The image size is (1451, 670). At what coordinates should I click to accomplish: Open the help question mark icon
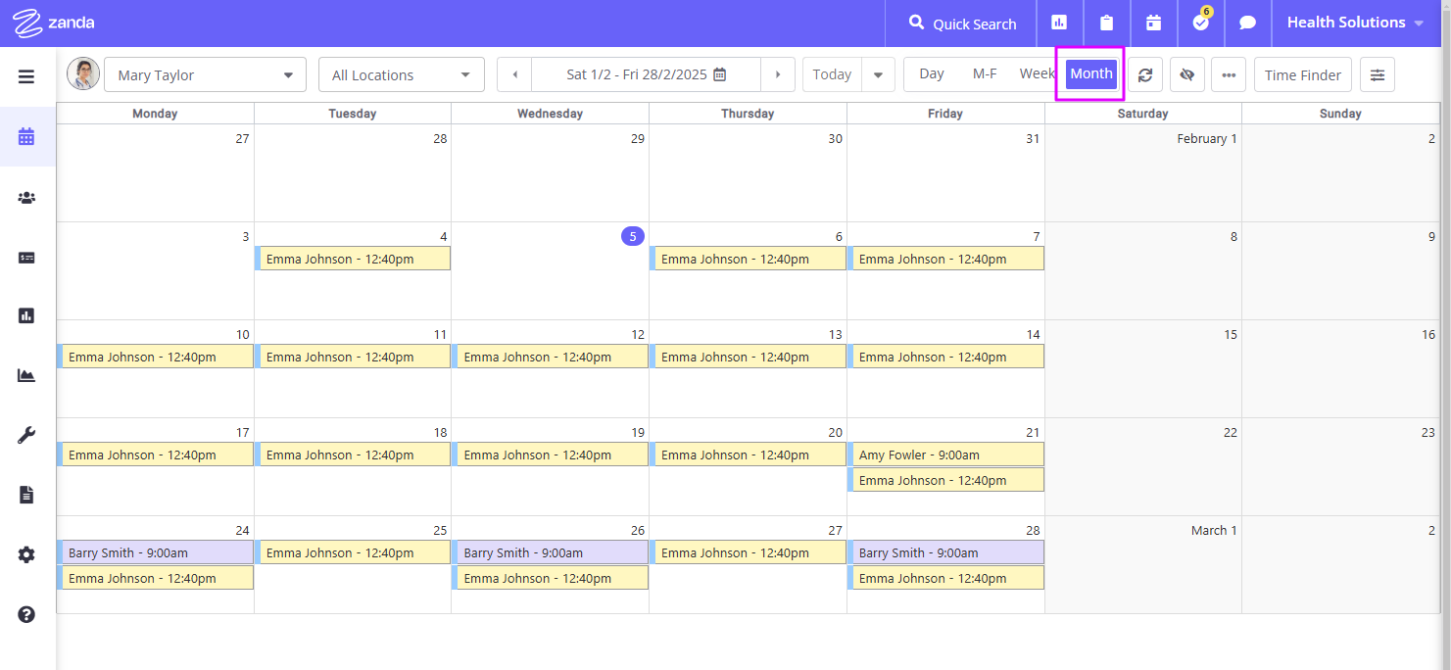[26, 614]
